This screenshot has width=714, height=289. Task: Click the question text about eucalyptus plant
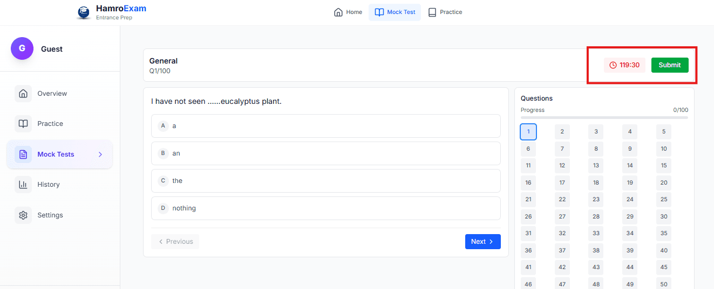[216, 101]
